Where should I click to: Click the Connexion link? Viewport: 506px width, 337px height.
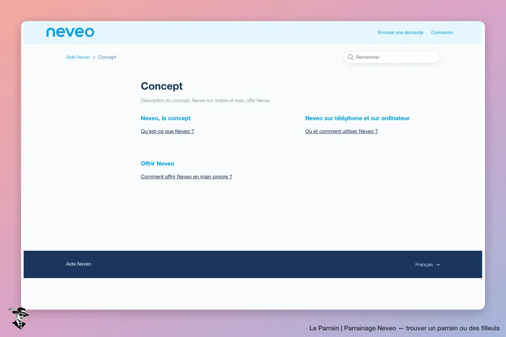click(x=442, y=32)
